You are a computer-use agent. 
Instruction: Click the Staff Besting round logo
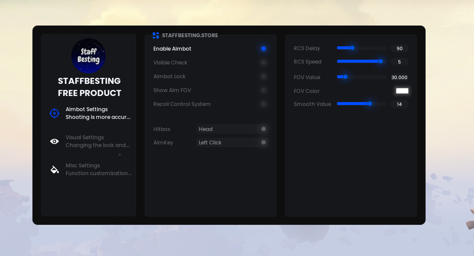coord(89,56)
